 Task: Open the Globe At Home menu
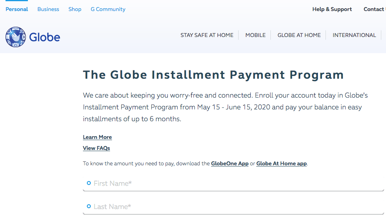[299, 35]
